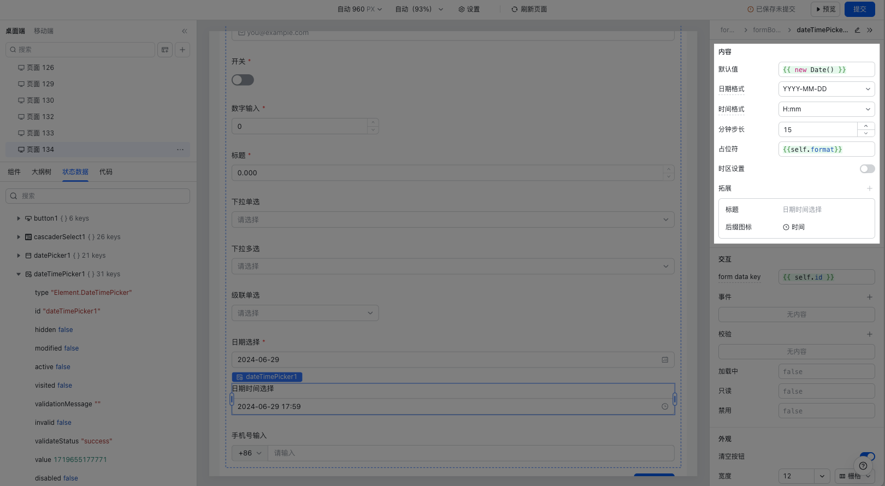885x486 pixels.
Task: Click the pages search box
Action: click(x=80, y=50)
